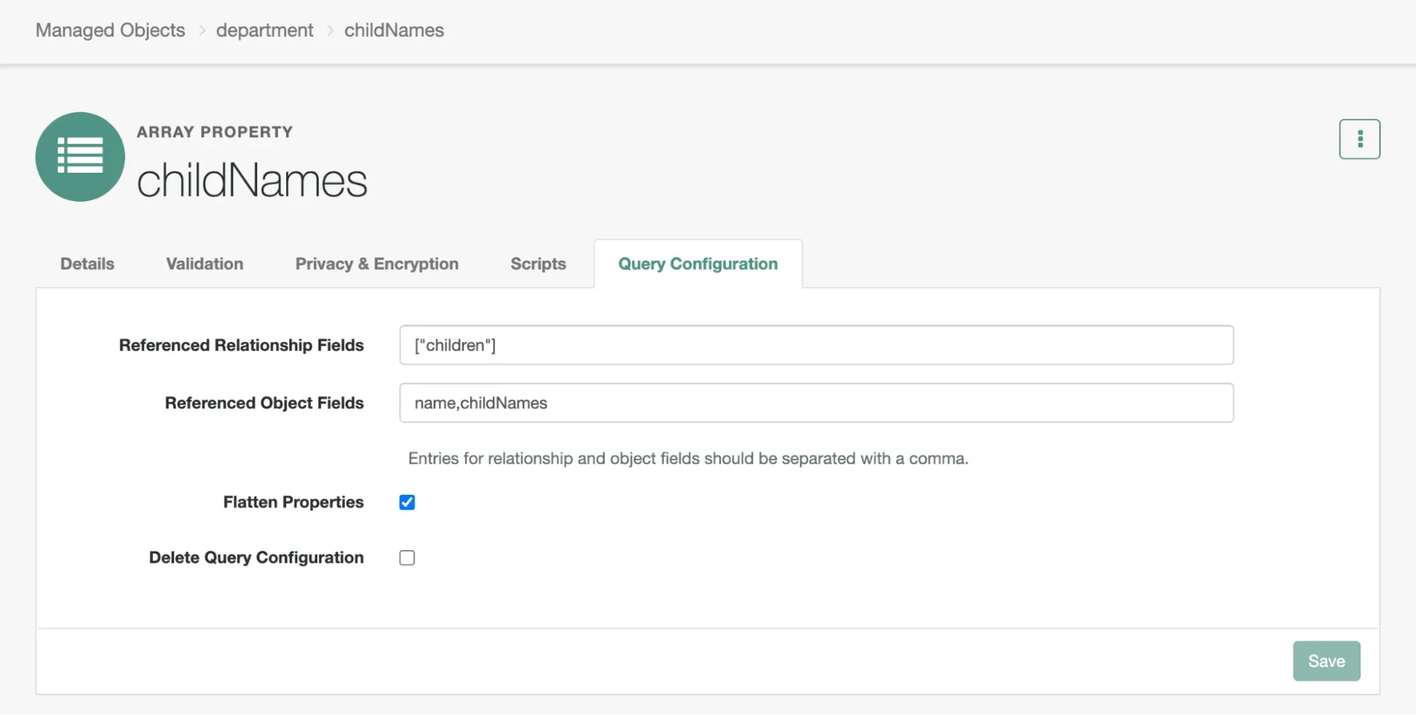Click the Referenced Object Fields label
Image resolution: width=1416 pixels, height=715 pixels.
pyautogui.click(x=264, y=403)
